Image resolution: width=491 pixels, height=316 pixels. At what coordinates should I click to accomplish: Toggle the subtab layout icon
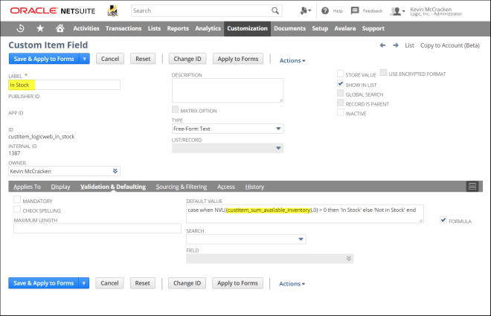(x=472, y=187)
